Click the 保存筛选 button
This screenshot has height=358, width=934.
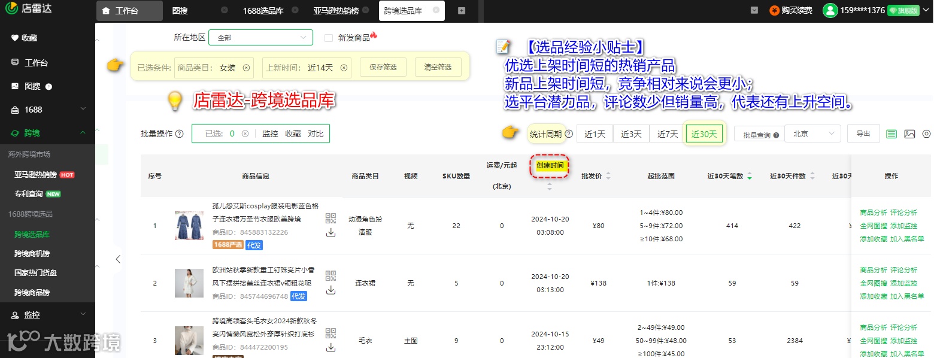coord(383,67)
